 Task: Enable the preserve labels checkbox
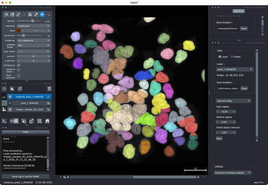pos(19,70)
